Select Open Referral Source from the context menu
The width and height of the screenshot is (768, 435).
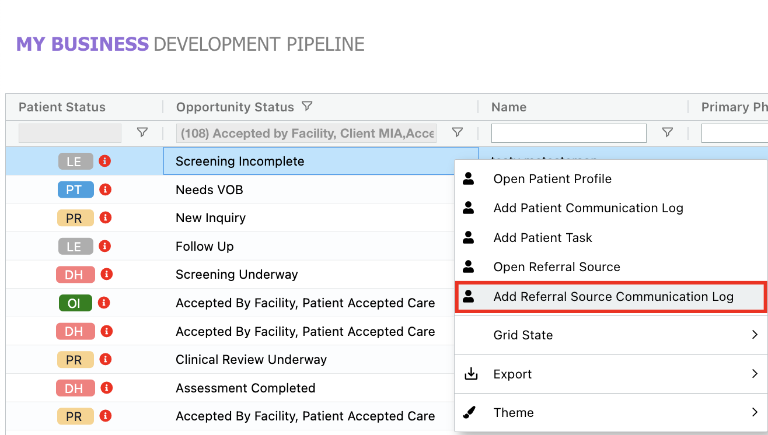click(x=557, y=266)
